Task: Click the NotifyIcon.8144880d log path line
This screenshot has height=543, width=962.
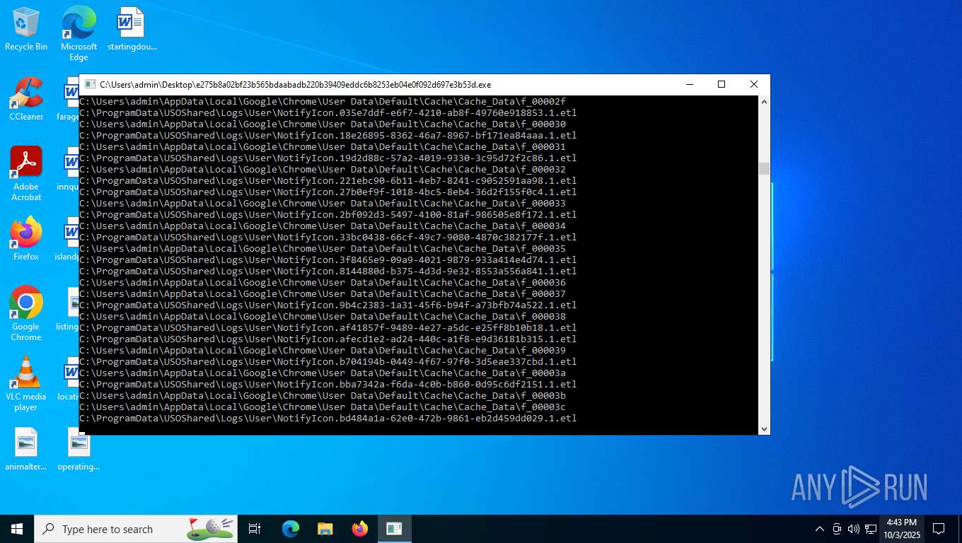Action: point(328,271)
